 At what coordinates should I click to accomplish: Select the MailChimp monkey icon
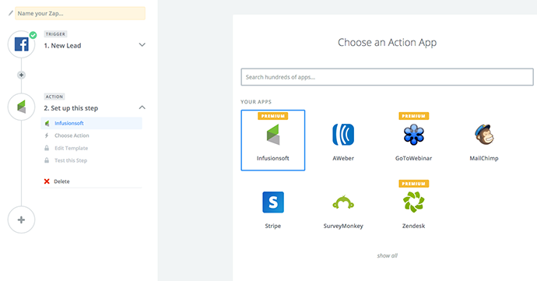[484, 135]
